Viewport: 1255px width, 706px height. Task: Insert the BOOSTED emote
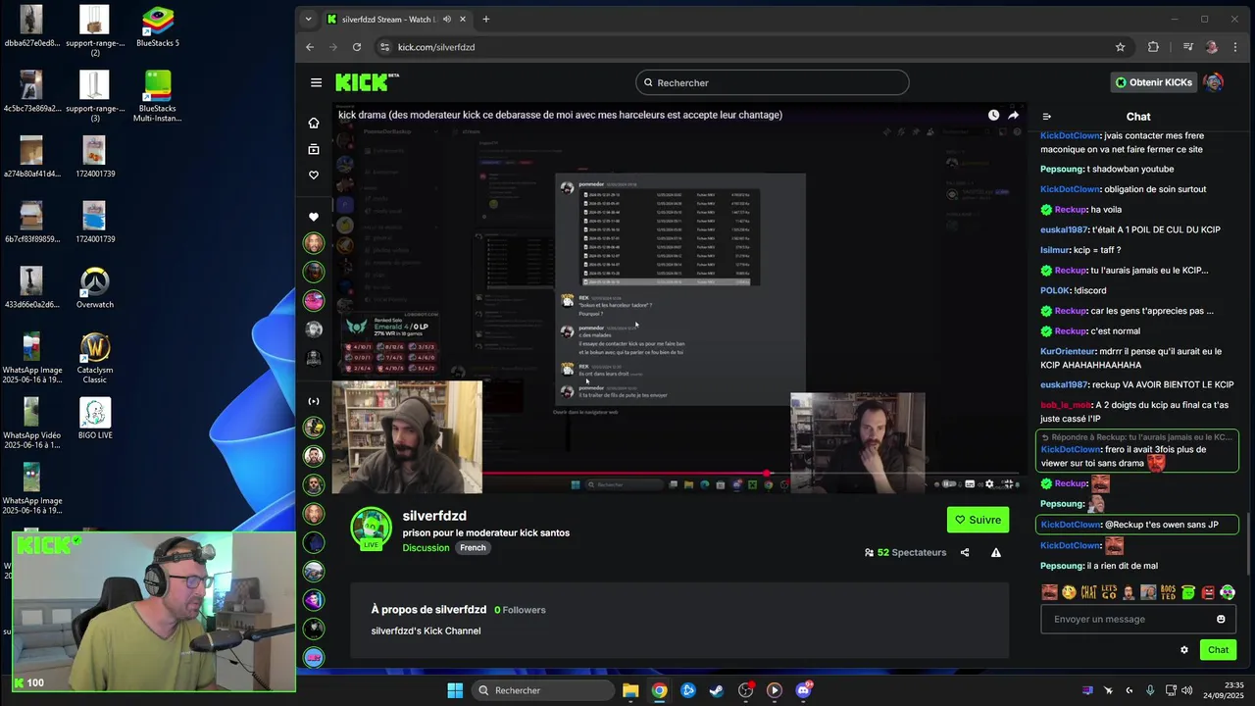pyautogui.click(x=1168, y=592)
